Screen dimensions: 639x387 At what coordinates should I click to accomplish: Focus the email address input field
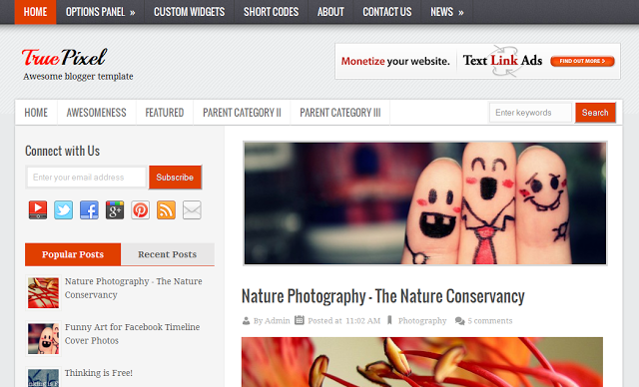point(87,177)
